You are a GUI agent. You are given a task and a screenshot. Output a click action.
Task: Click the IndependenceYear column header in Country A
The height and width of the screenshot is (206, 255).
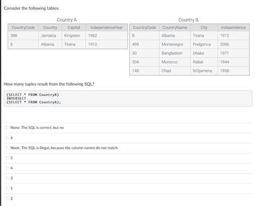[x=107, y=27]
